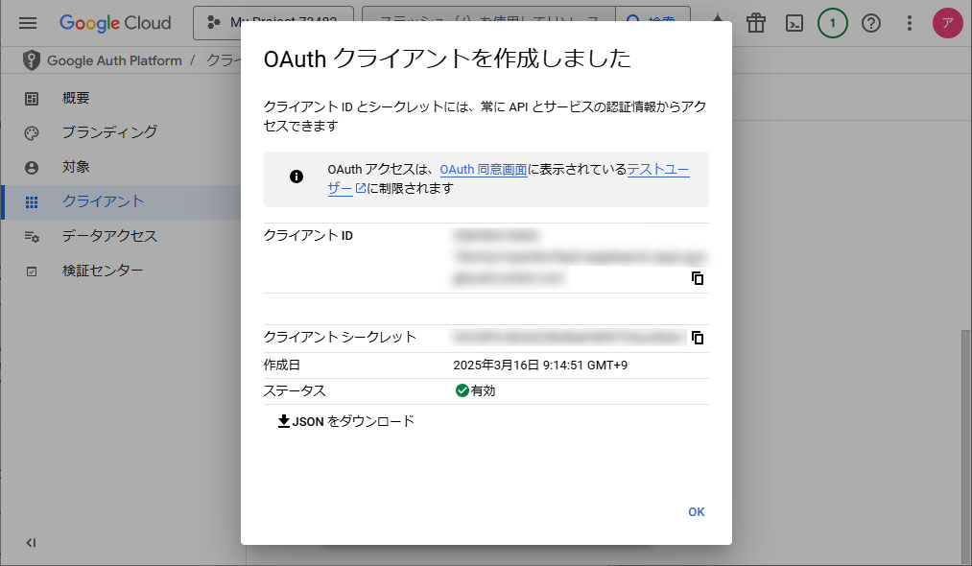The image size is (972, 566).
Task: Open 検証センター in the sidebar
Action: pos(103,271)
